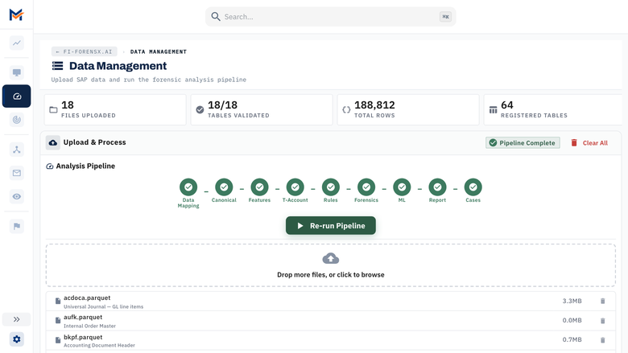Delete the bkpf.parquet file
Viewport: 628px width, 353px height.
pos(603,340)
